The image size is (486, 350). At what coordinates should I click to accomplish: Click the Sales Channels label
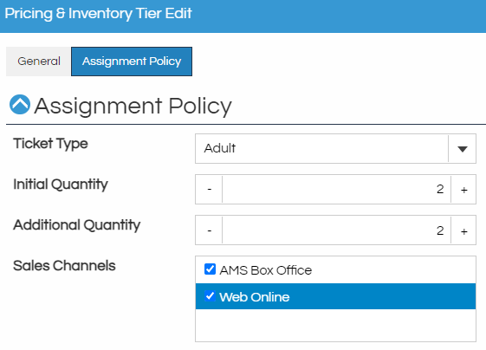click(64, 266)
